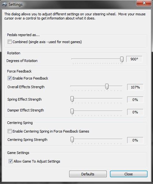This screenshot has height=184, width=153.
Task: Click the Close button at bottom
Action: [129, 174]
